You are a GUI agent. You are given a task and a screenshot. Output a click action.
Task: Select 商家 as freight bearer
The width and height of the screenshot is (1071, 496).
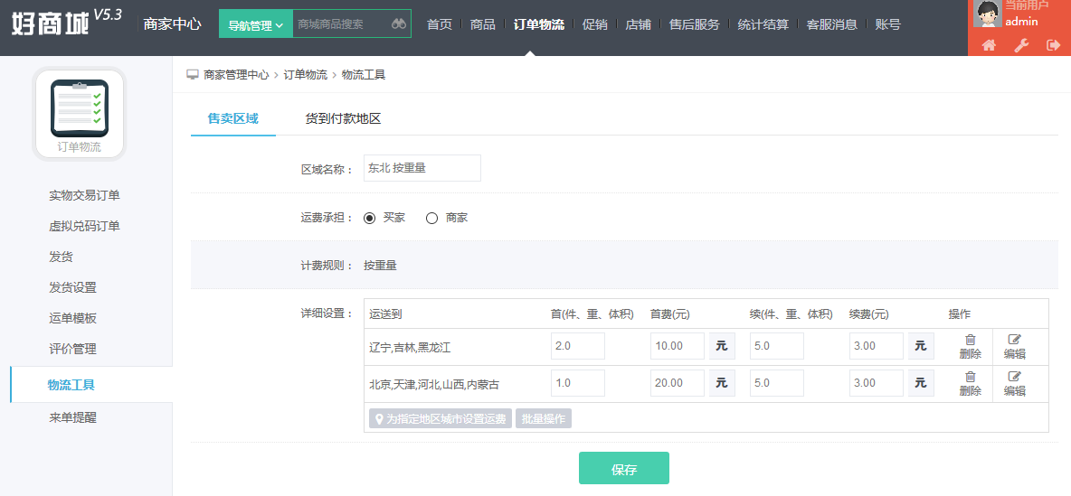[x=431, y=219]
